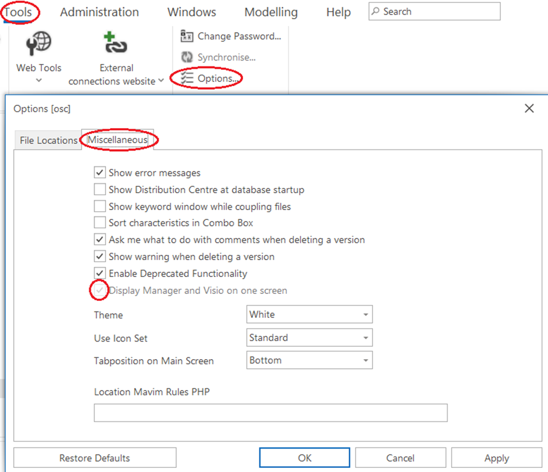Enable Show Distribution Centre at database startup
The image size is (548, 472).
click(100, 190)
